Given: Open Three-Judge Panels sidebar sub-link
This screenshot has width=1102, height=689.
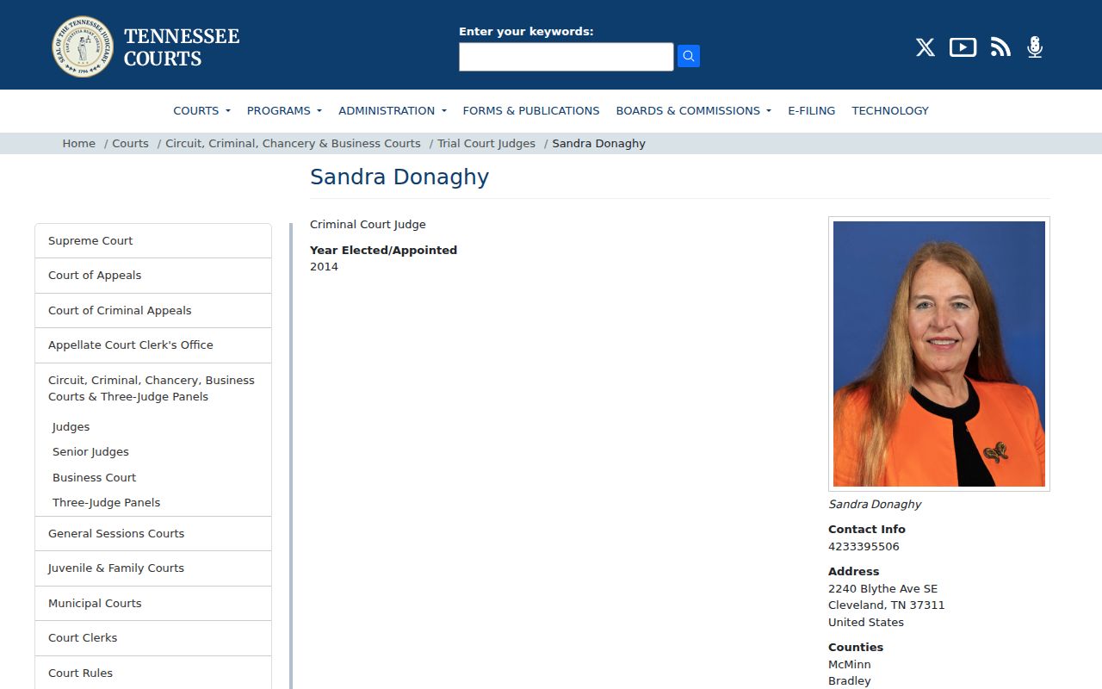Looking at the screenshot, I should coord(106,503).
